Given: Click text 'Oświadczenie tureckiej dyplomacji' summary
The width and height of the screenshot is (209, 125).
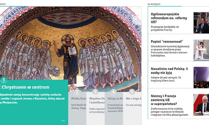Looking at the screenshot, I should 170,51.
